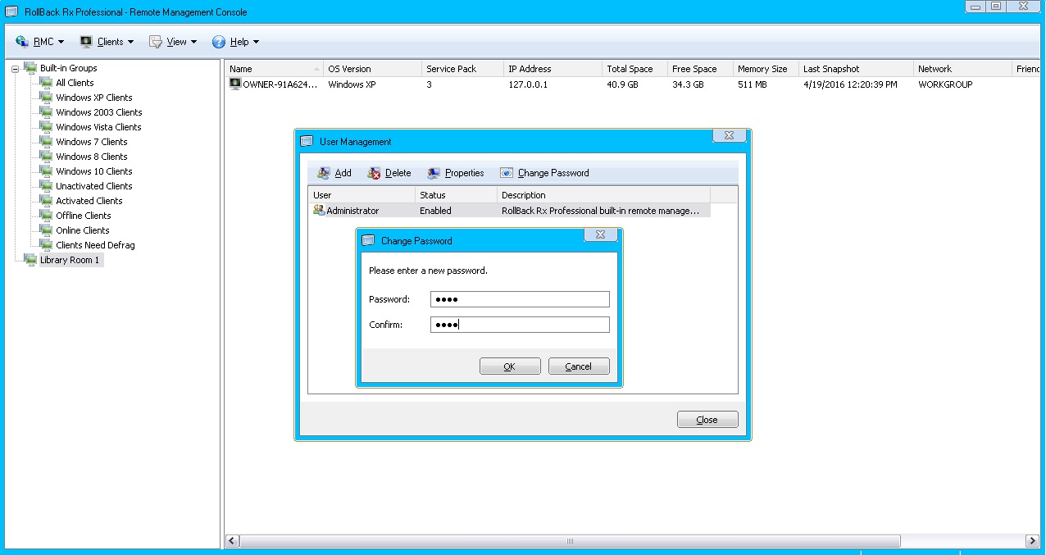Click the OWNER-91A624 client computer icon
Screen dimensions: 1046x555
point(235,84)
